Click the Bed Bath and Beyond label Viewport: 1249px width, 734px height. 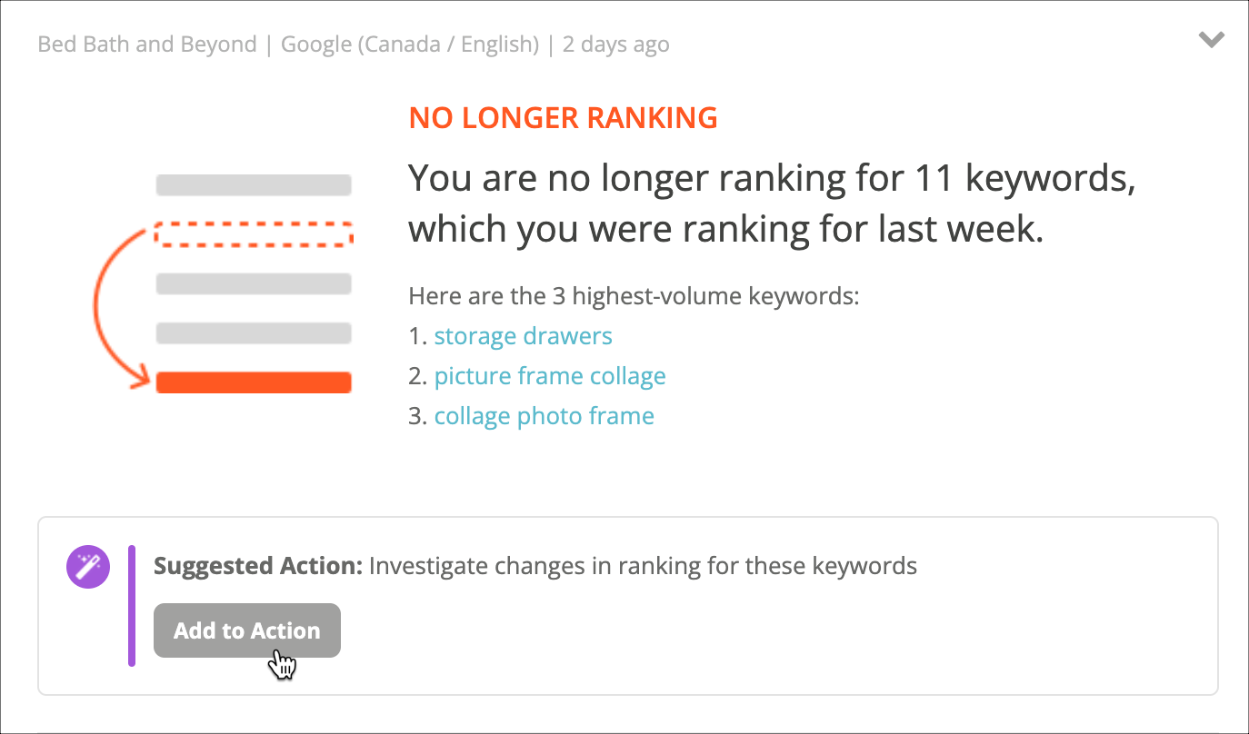[147, 44]
